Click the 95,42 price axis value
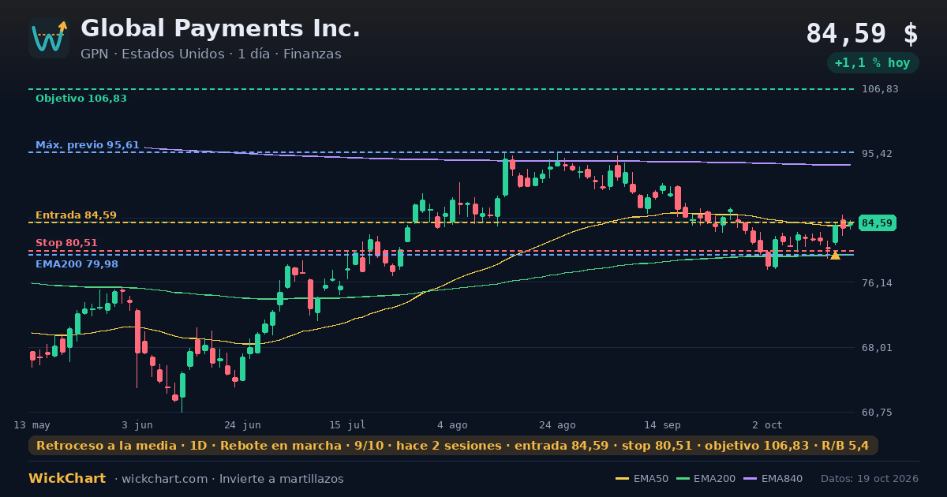The image size is (947, 497). pyautogui.click(x=876, y=153)
